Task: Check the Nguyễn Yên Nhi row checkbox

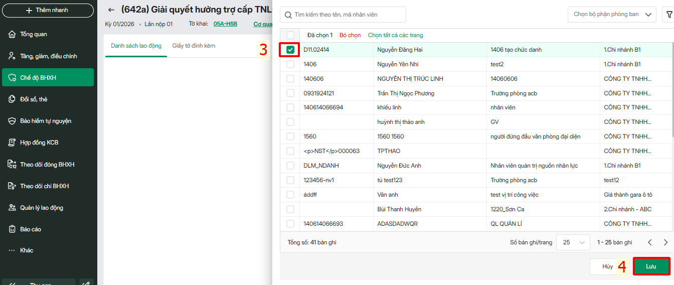Action: [x=290, y=64]
